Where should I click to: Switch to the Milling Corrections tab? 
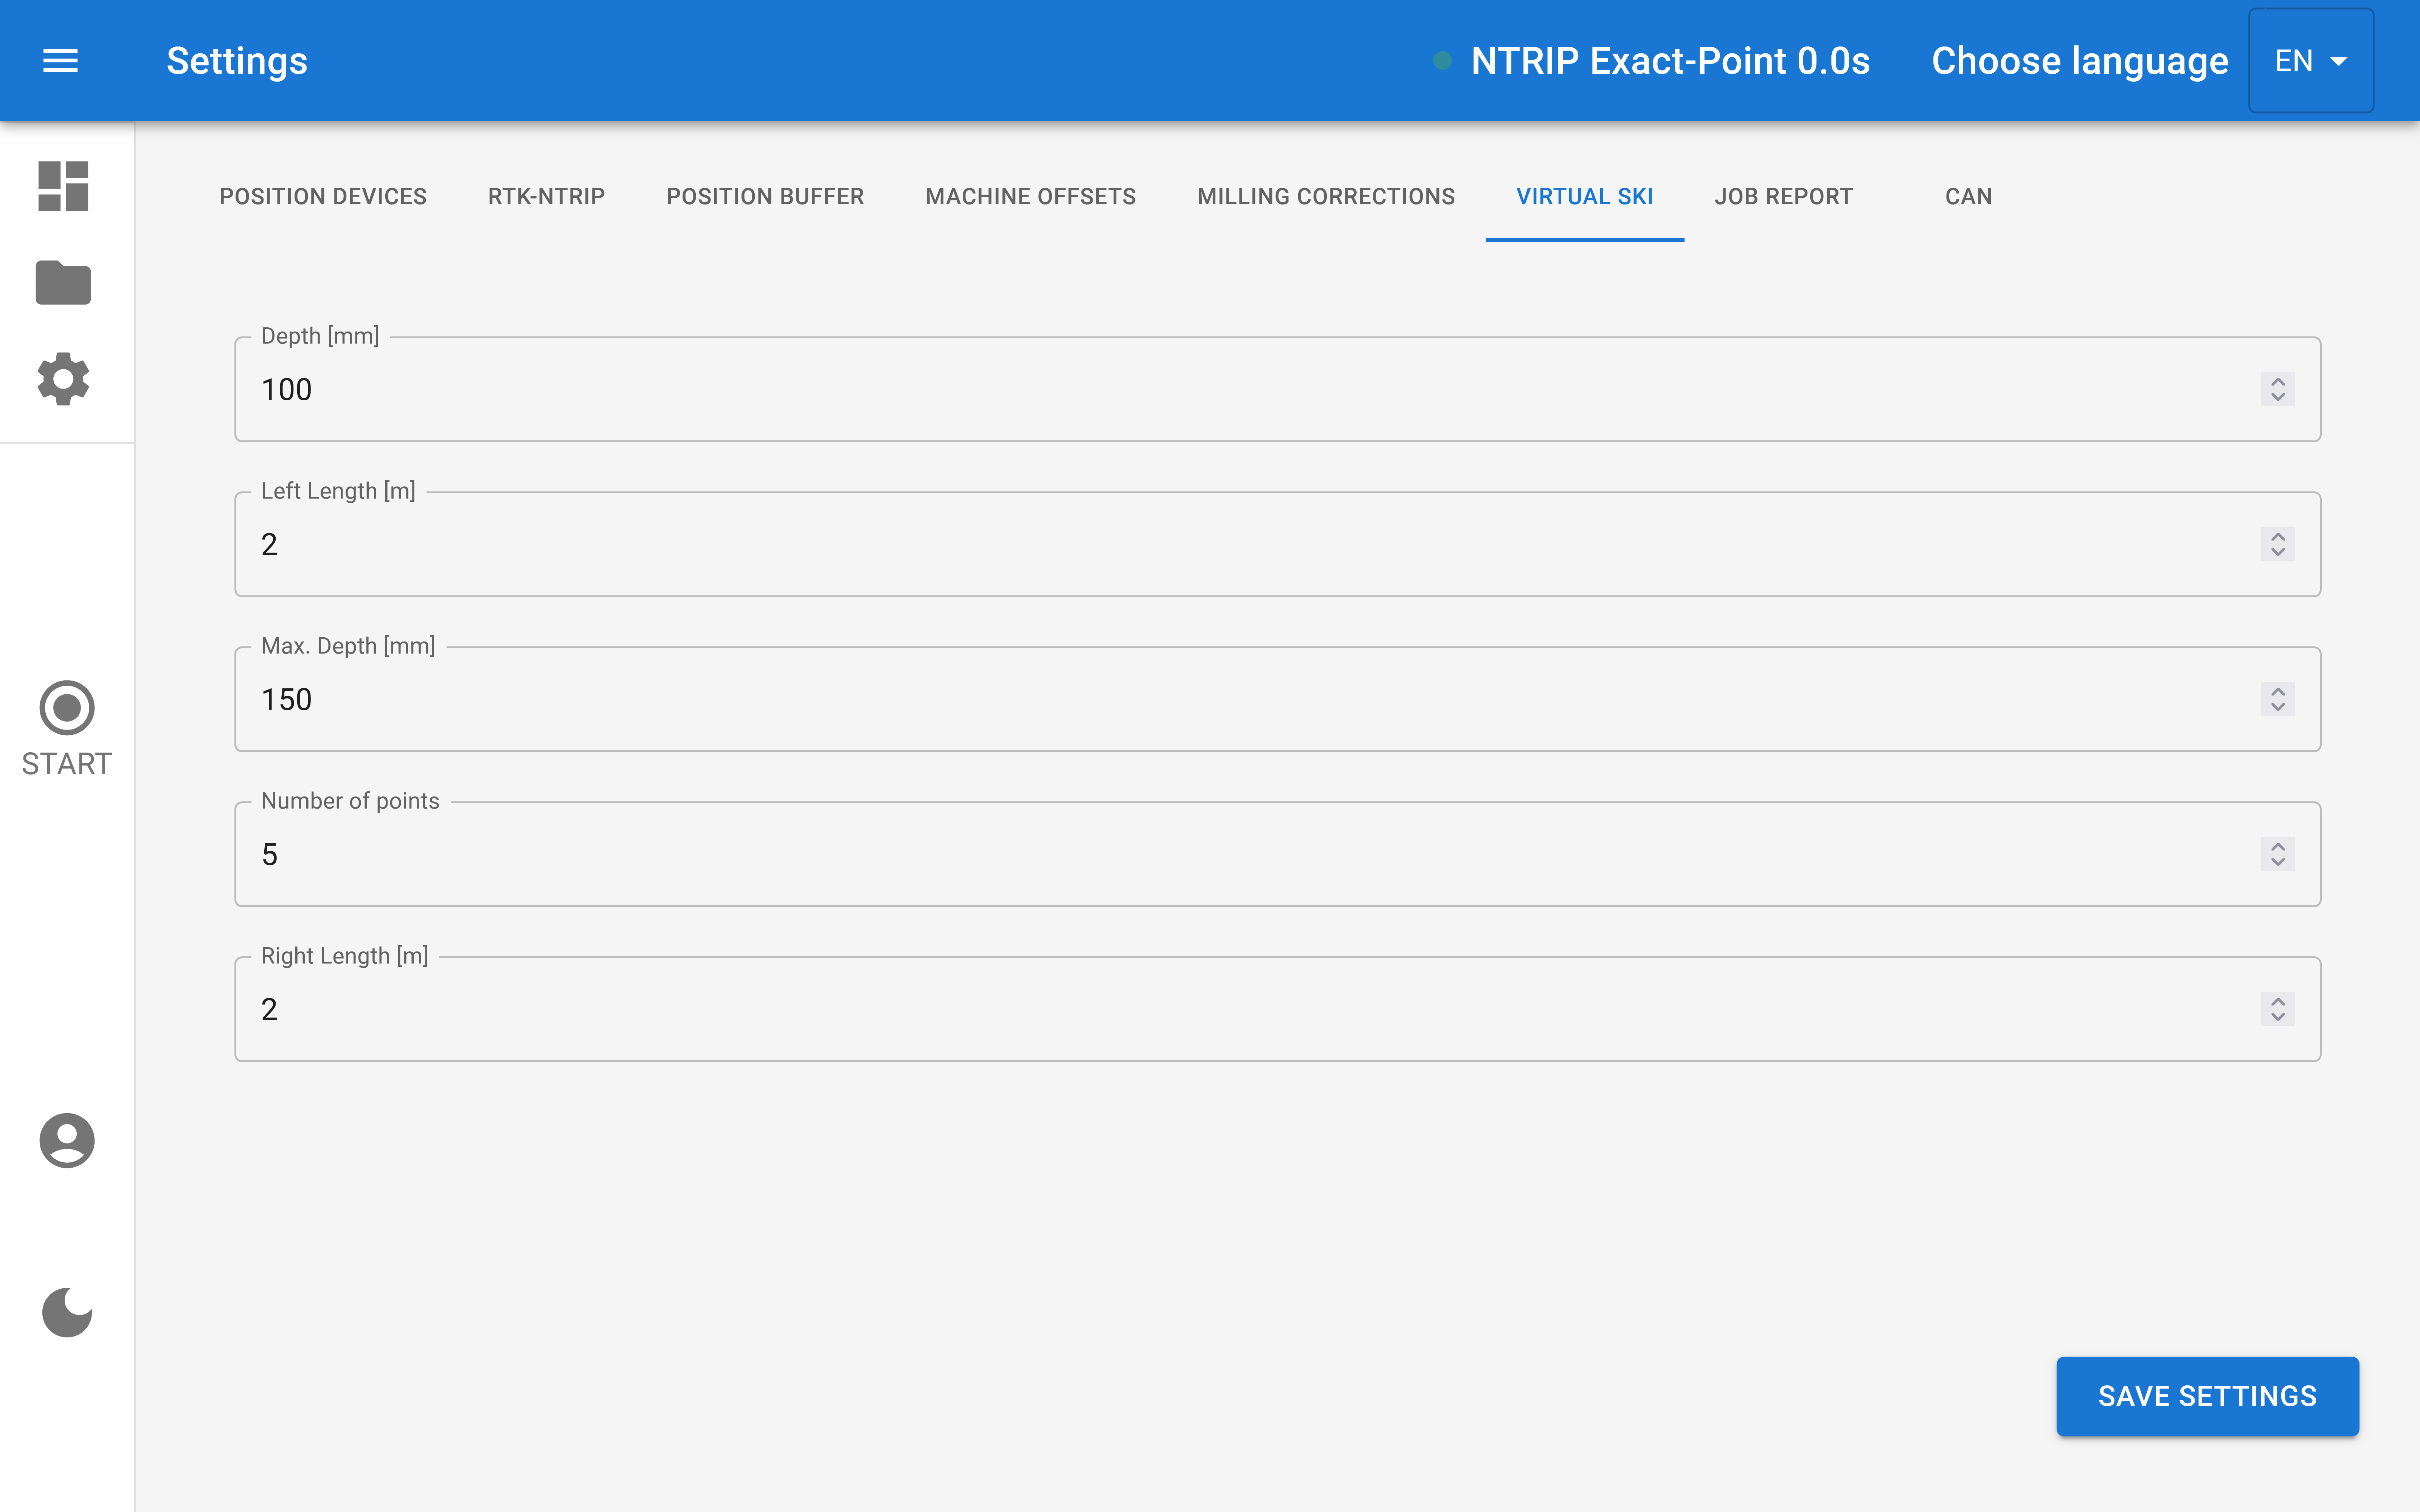click(x=1326, y=196)
